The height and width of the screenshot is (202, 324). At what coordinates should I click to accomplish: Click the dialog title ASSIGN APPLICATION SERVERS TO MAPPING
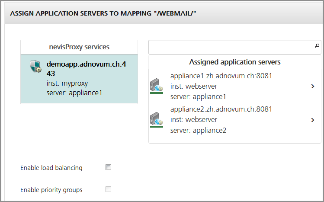103,13
